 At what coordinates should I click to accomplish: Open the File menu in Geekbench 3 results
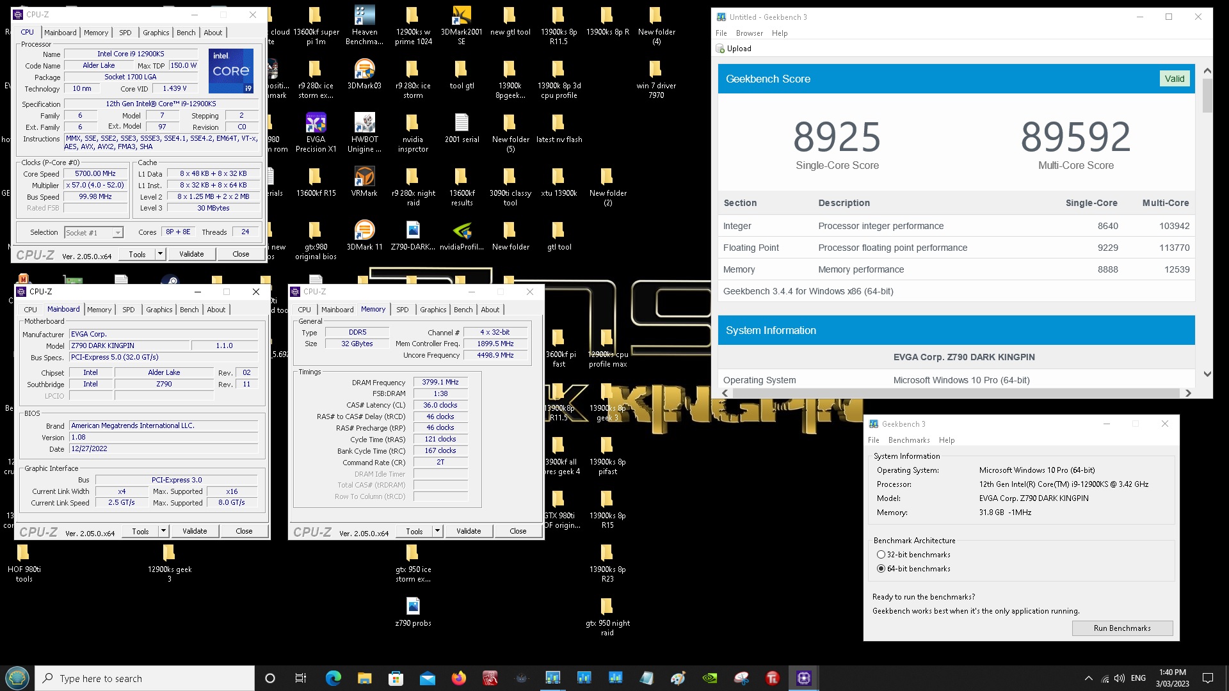[721, 33]
